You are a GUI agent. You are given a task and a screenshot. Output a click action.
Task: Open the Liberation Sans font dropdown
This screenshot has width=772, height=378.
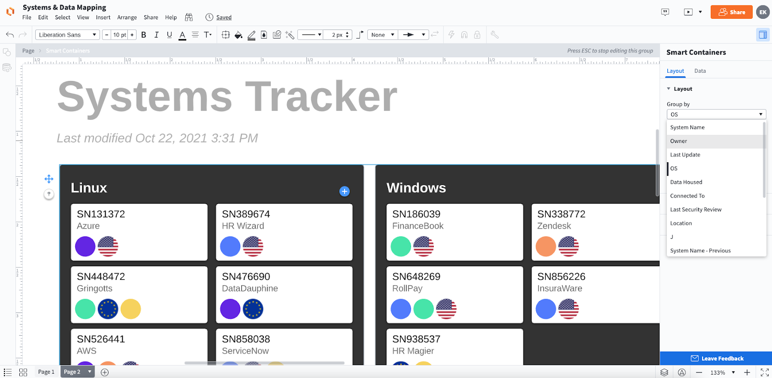(x=68, y=35)
